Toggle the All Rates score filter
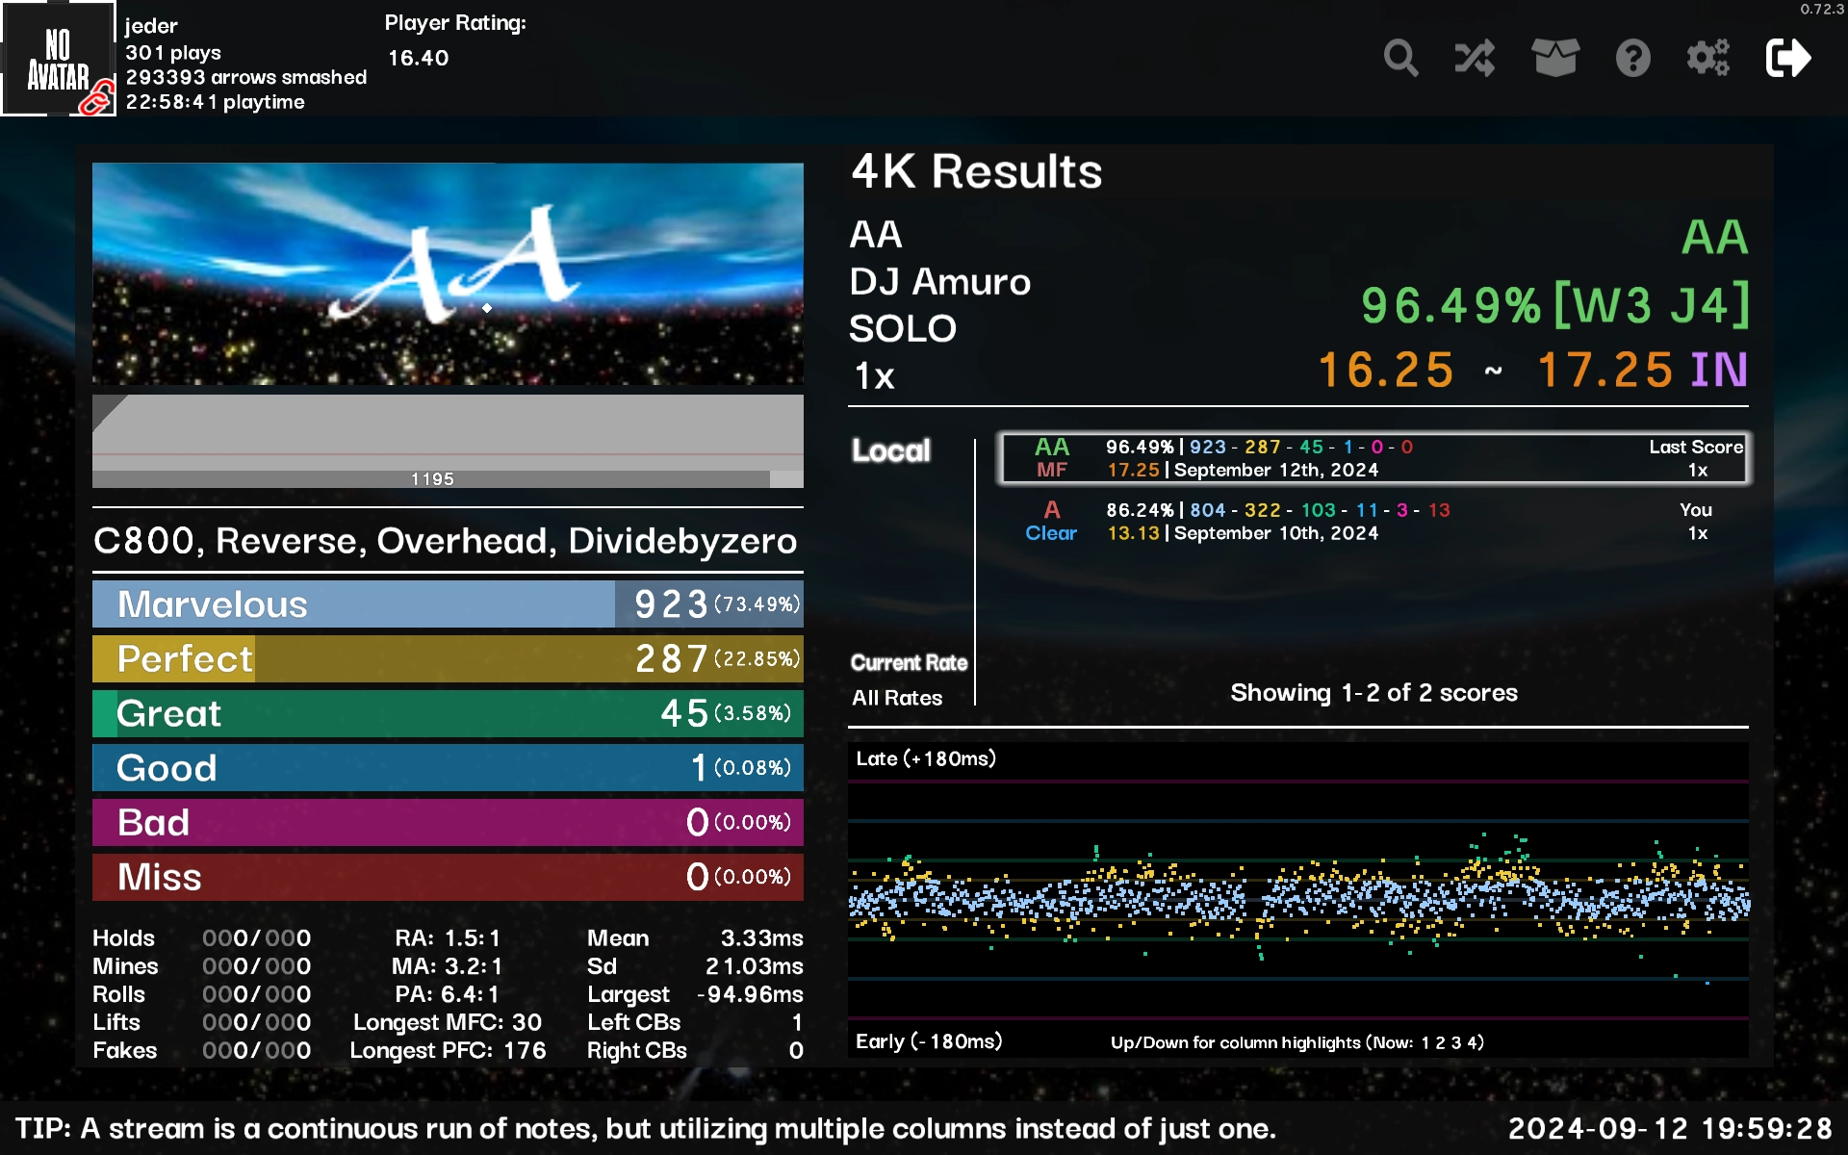1848x1155 pixels. (896, 698)
